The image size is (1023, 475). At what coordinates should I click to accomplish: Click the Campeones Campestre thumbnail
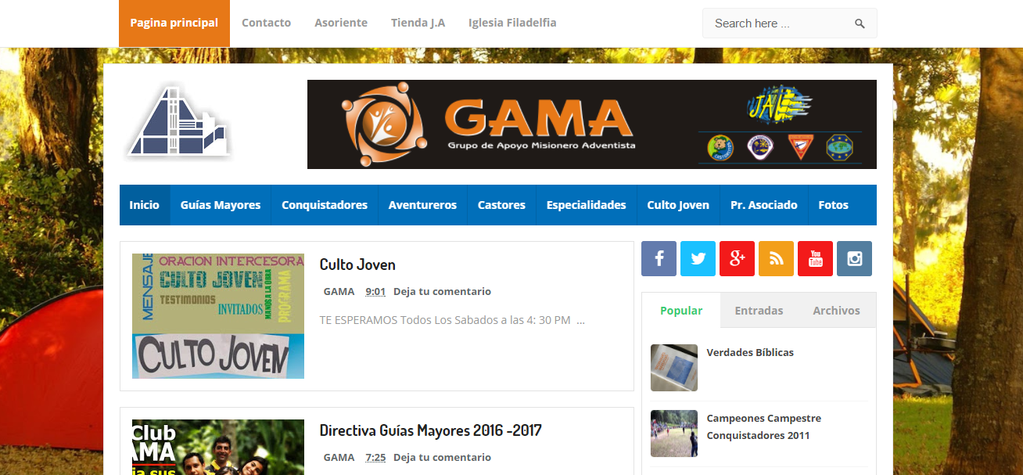(674, 434)
